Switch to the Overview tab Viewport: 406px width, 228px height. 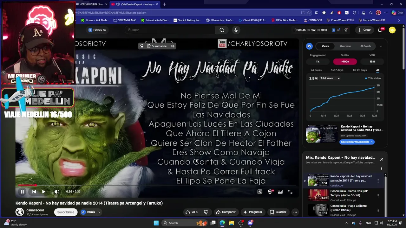tap(345, 46)
